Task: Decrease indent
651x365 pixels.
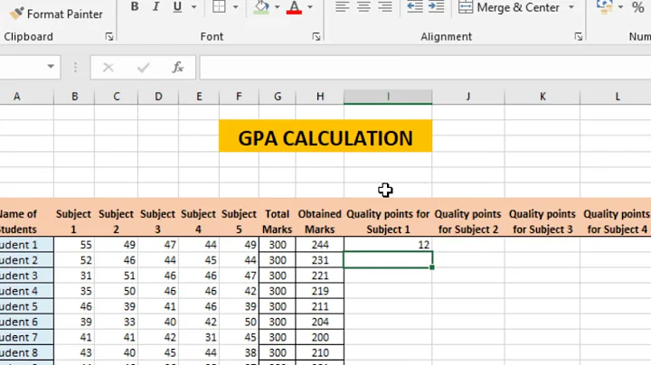Action: [415, 6]
